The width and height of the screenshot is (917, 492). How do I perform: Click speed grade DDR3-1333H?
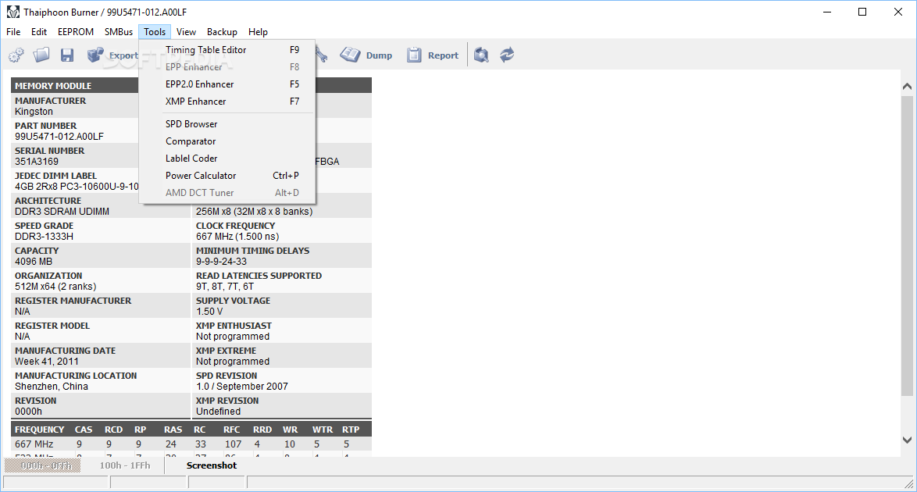click(44, 237)
